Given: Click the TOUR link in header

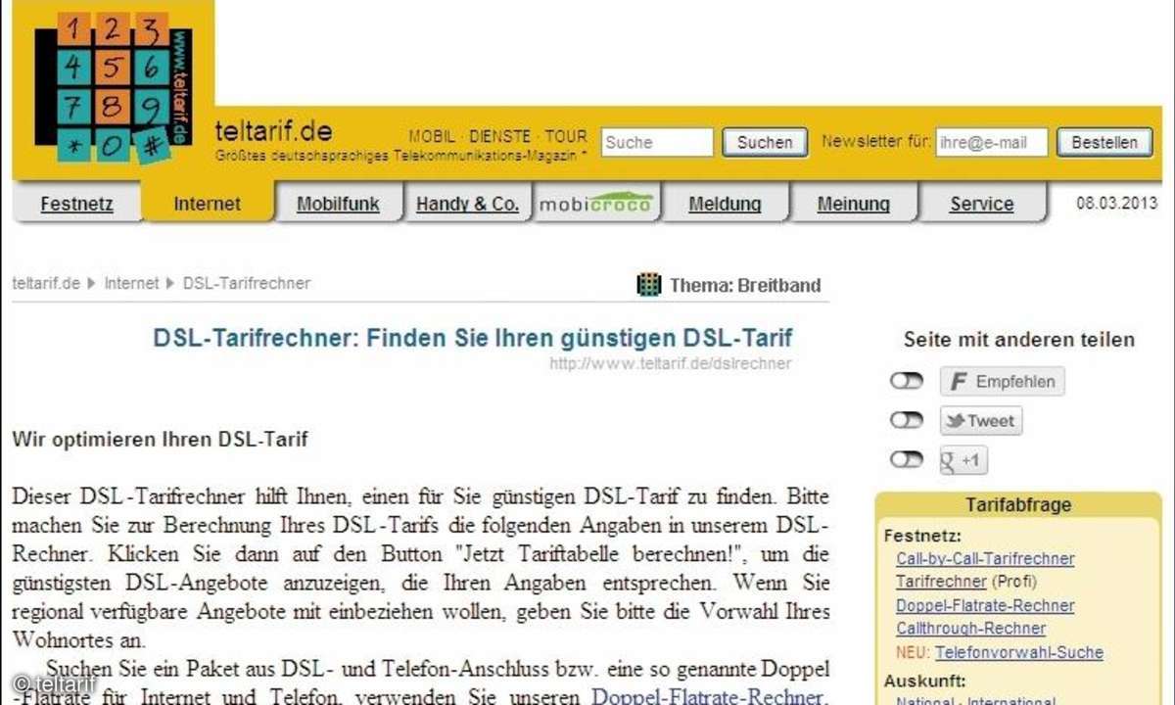Looking at the screenshot, I should 566,137.
